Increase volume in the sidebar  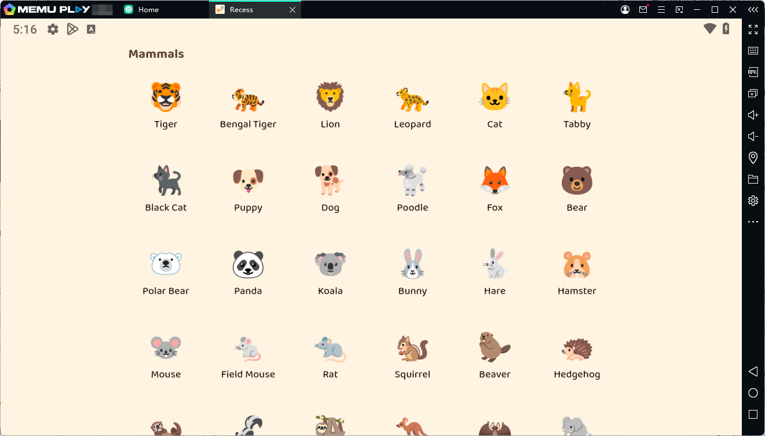[753, 115]
